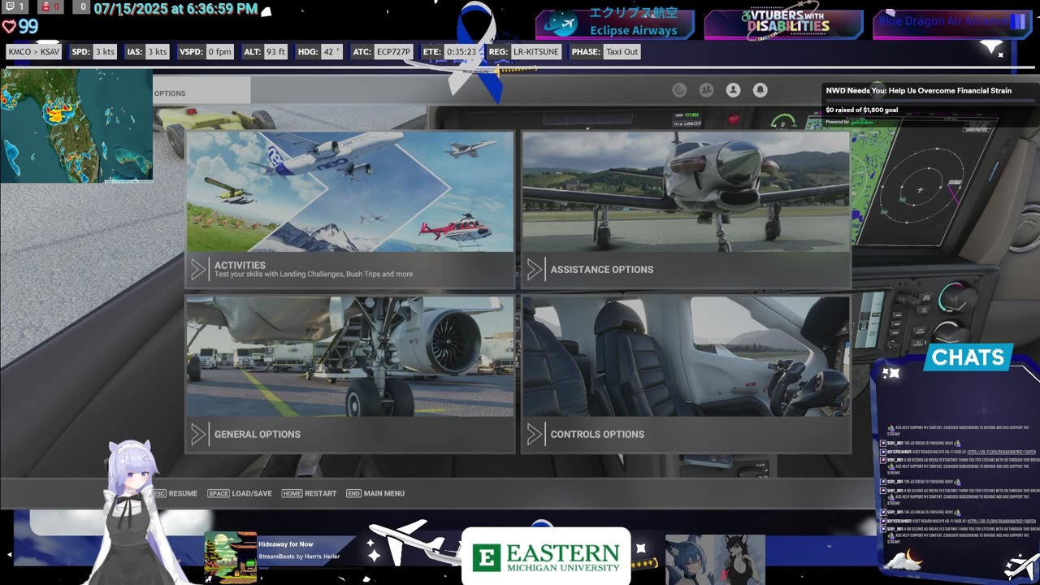1040x585 pixels.
Task: Click the ALT 93 ft readout
Action: coord(266,52)
